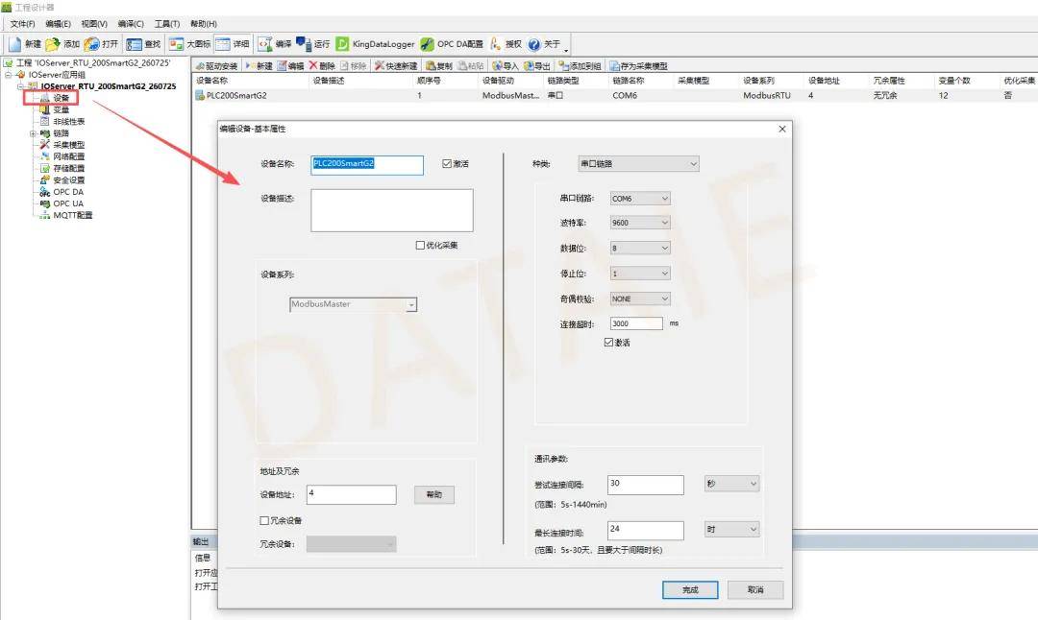The image size is (1038, 620).
Task: Uncheck 激活 below the 连接超时 field
Action: (609, 343)
